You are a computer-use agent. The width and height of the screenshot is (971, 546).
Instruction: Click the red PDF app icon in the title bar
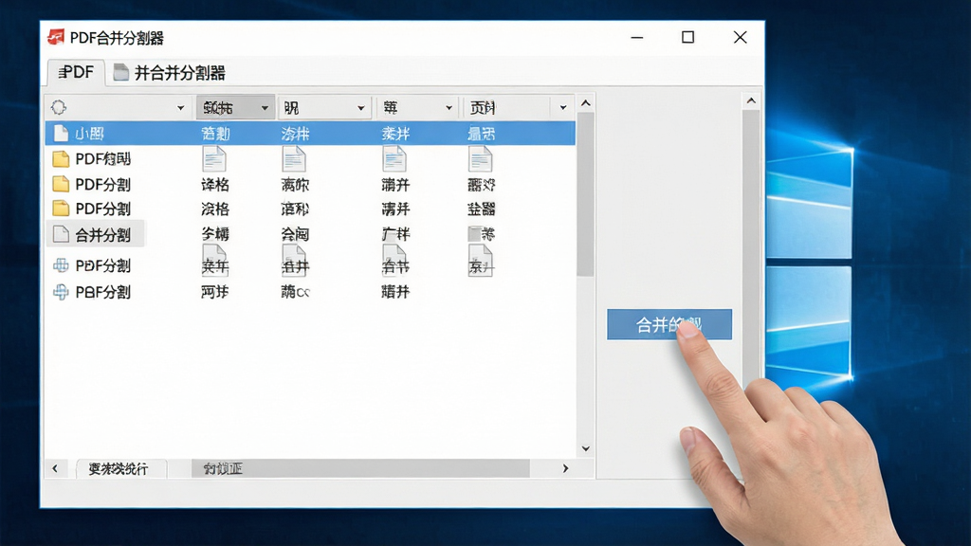pos(56,37)
